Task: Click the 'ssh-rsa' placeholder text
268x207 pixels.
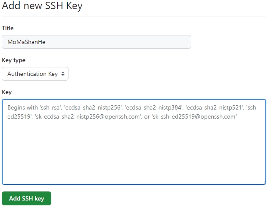Action: pyautogui.click(x=47, y=108)
